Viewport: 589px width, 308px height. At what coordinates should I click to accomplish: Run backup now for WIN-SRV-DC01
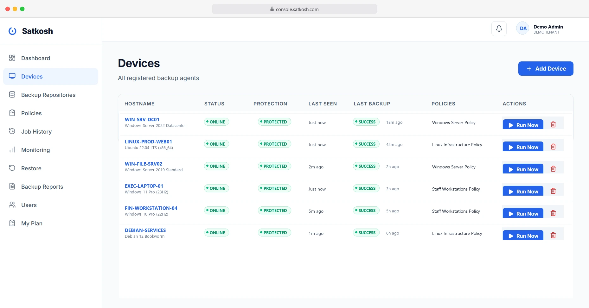523,124
